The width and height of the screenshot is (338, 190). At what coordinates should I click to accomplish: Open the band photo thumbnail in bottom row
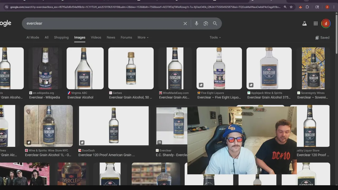pyautogui.click(x=25, y=174)
